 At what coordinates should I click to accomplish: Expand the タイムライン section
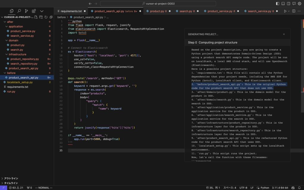point(27,183)
